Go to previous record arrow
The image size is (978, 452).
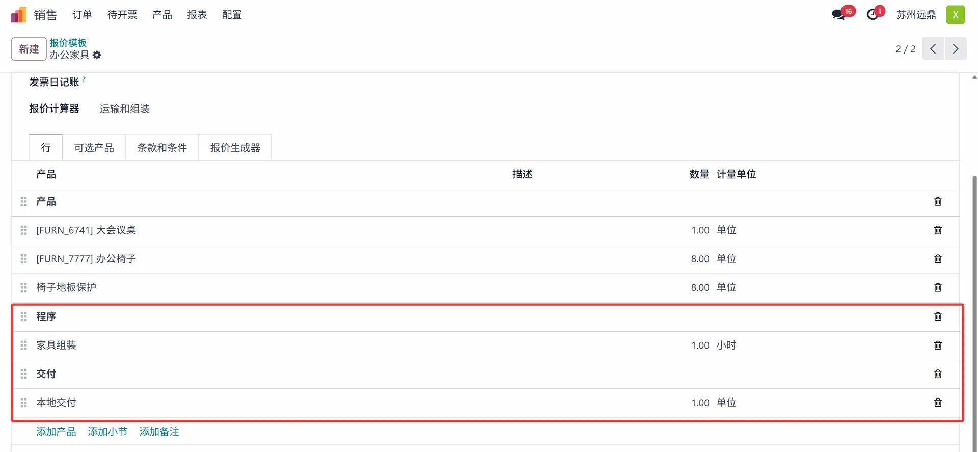pos(933,49)
